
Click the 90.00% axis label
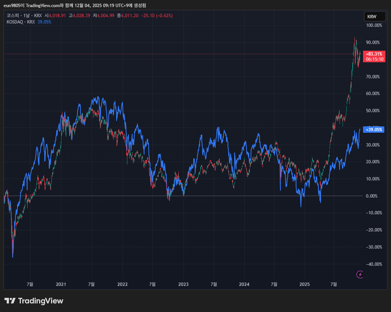[373, 42]
